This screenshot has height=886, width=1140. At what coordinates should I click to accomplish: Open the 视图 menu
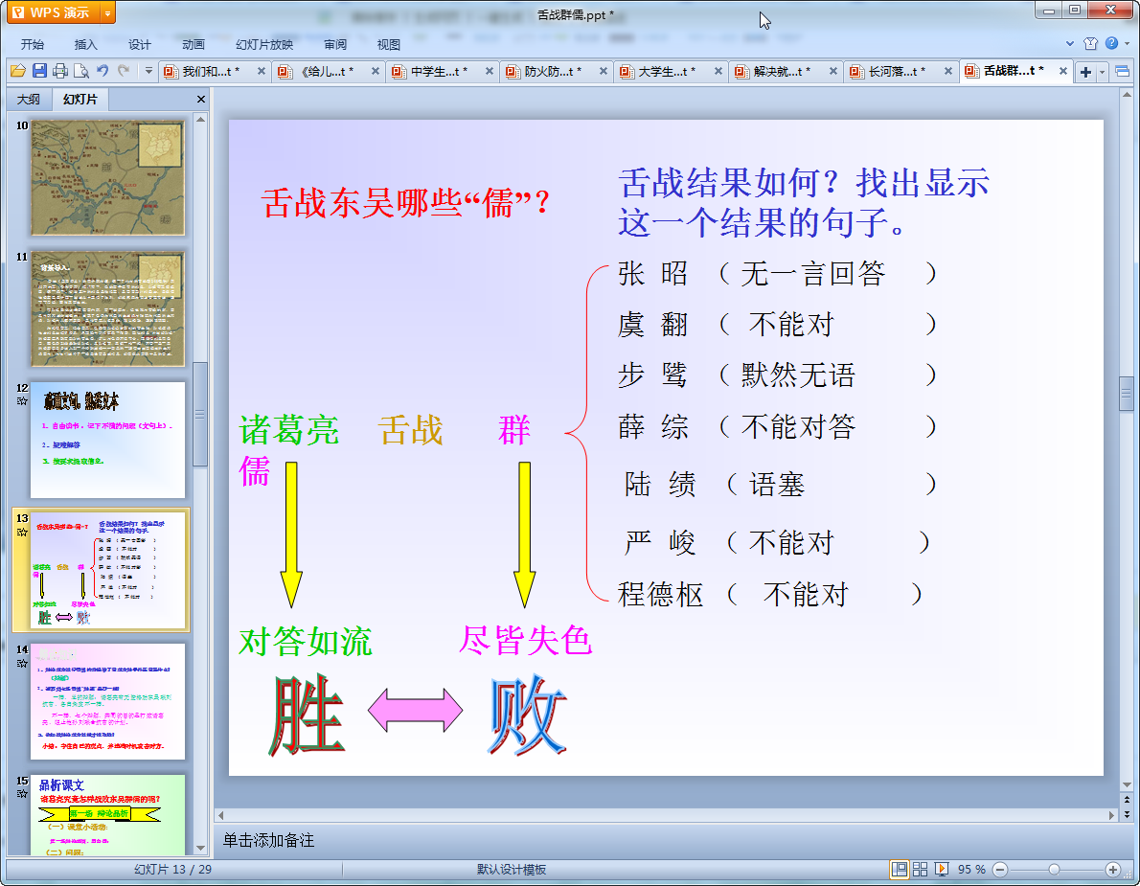point(388,44)
